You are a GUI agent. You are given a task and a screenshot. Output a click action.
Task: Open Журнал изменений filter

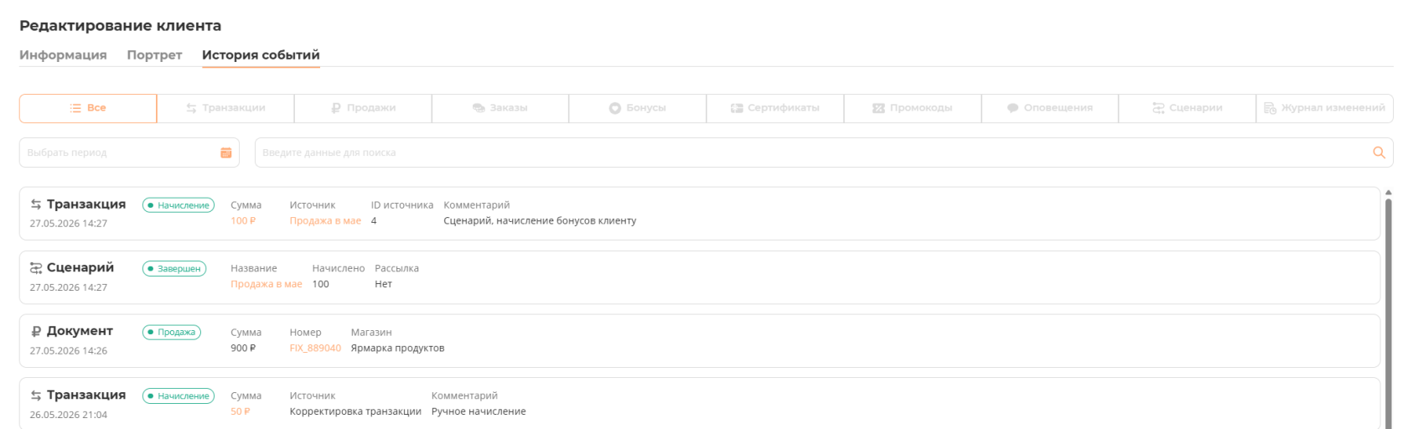[1325, 108]
